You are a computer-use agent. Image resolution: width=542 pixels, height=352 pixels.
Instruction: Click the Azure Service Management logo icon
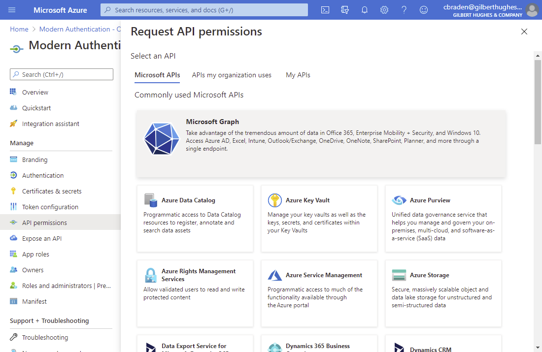[275, 275]
